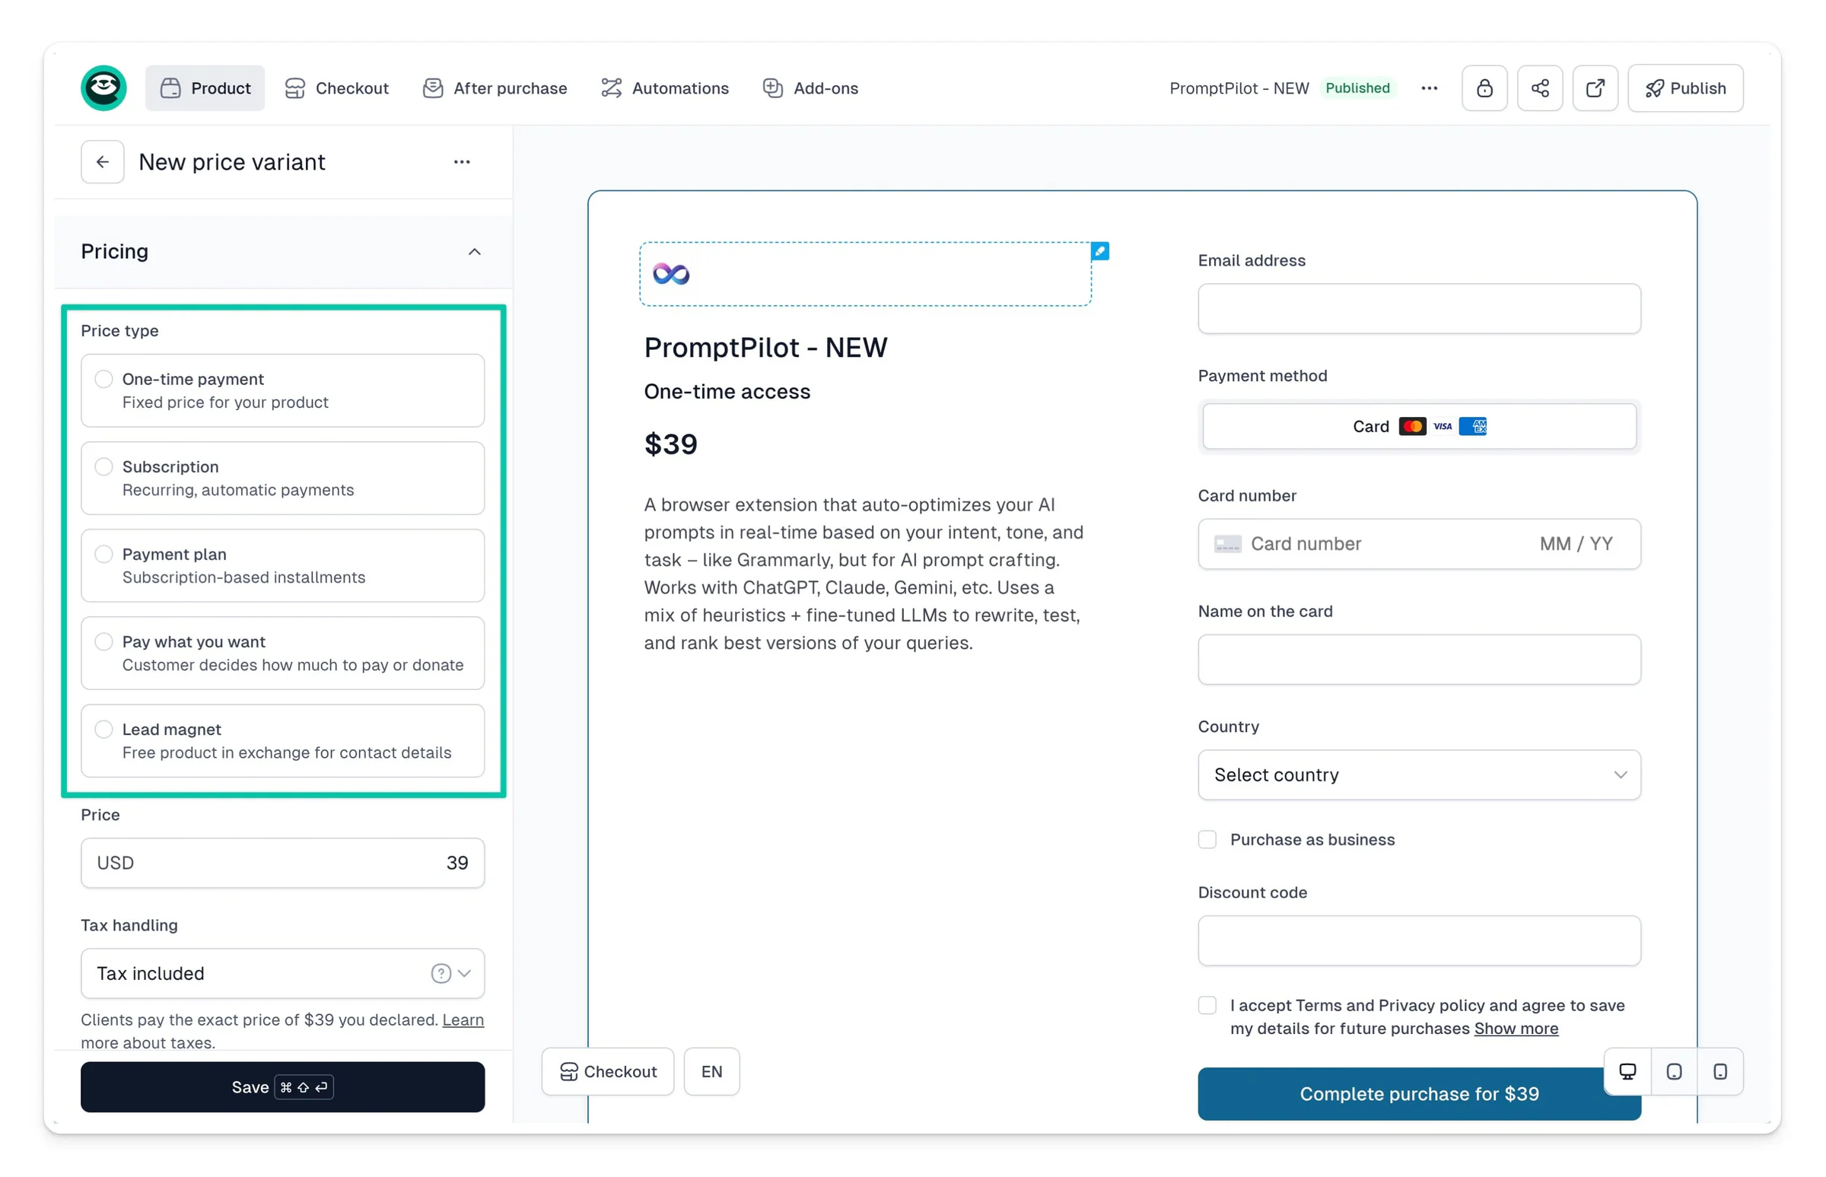1826x1177 pixels.
Task: Follow the Learn more about taxes link
Action: point(463,1020)
